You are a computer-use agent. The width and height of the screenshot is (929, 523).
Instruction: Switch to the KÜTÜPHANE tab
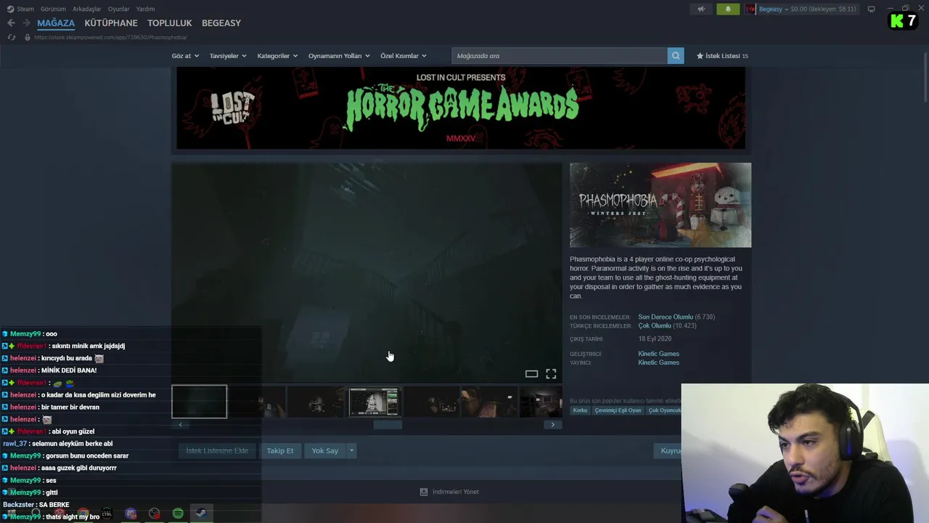coord(111,23)
